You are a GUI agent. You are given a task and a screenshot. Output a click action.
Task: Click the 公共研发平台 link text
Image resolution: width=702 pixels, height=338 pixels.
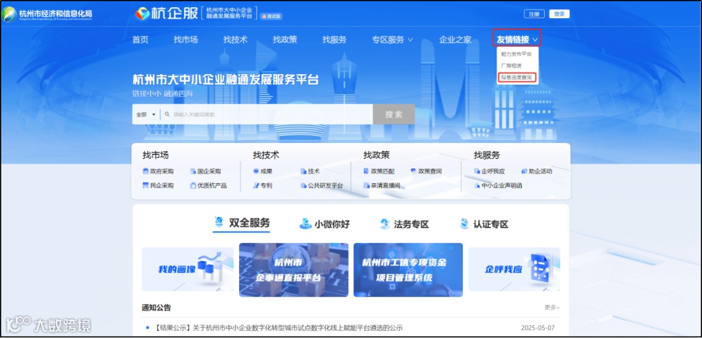click(x=326, y=185)
